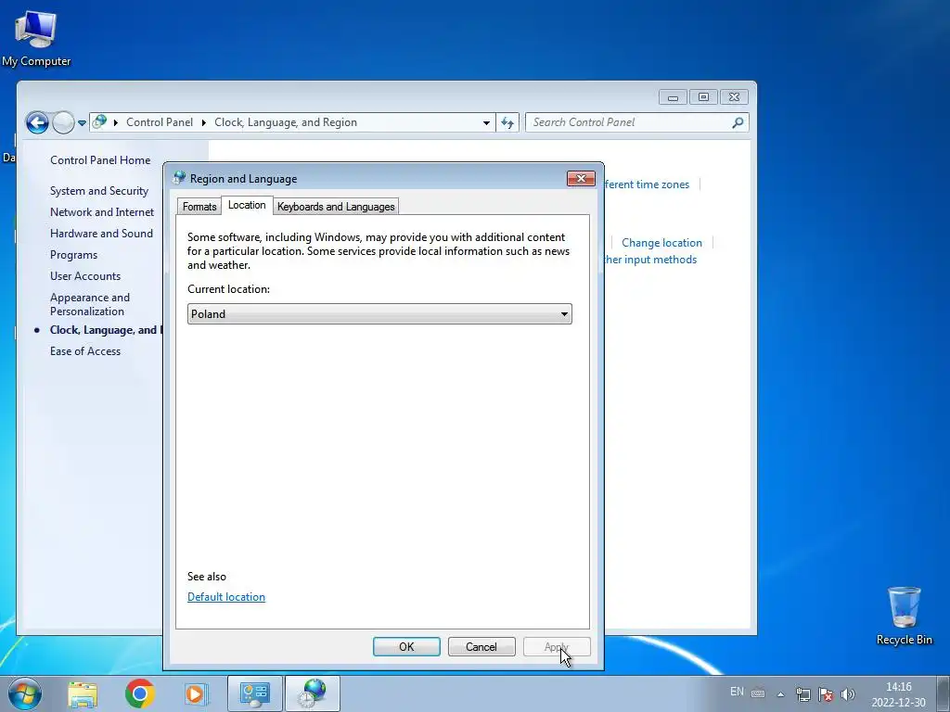This screenshot has height=712, width=950.
Task: Click the input methods link behind the dialog
Action: [649, 260]
